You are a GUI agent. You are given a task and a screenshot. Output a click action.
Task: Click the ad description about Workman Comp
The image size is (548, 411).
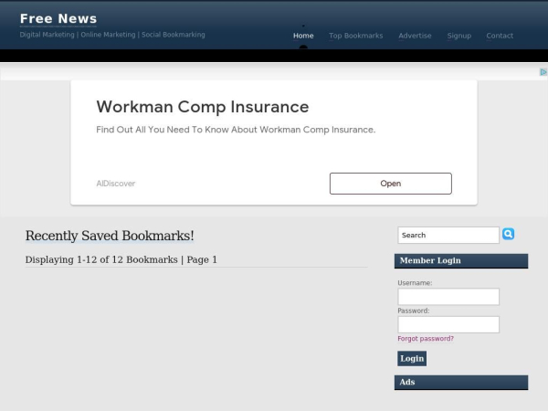[236, 130]
